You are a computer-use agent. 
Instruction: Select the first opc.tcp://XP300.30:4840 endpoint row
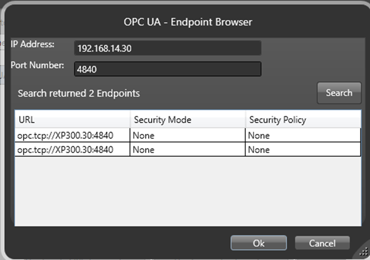pos(66,135)
